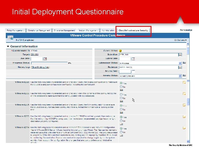Open the note icon for VMware-Q033
The height and width of the screenshot is (149, 199).
(184, 116)
